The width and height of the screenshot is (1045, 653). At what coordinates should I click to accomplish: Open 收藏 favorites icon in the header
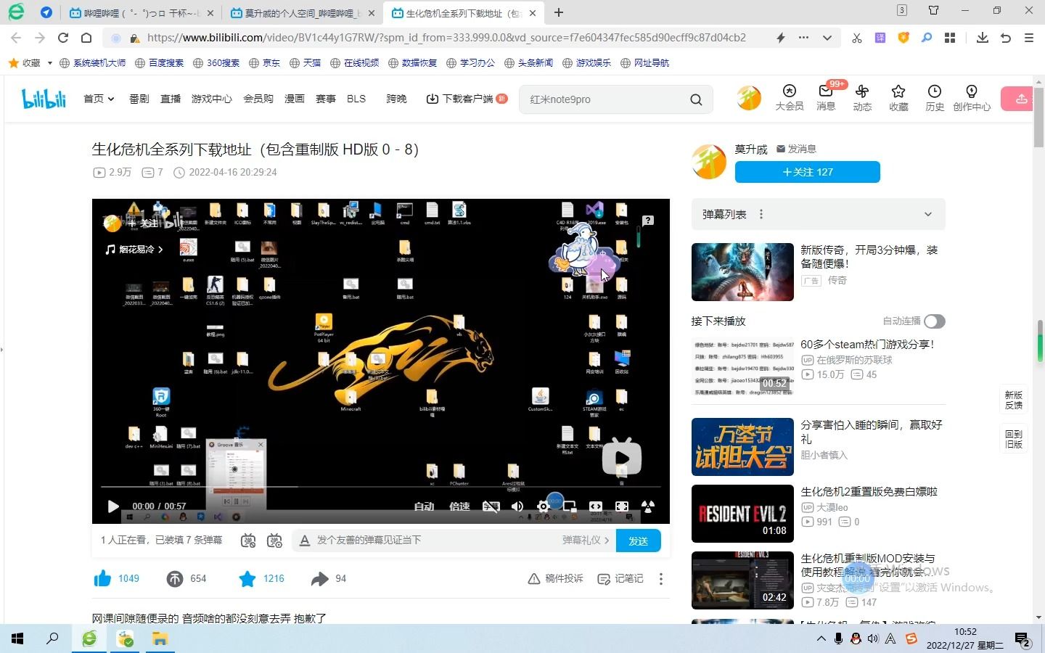pyautogui.click(x=898, y=97)
